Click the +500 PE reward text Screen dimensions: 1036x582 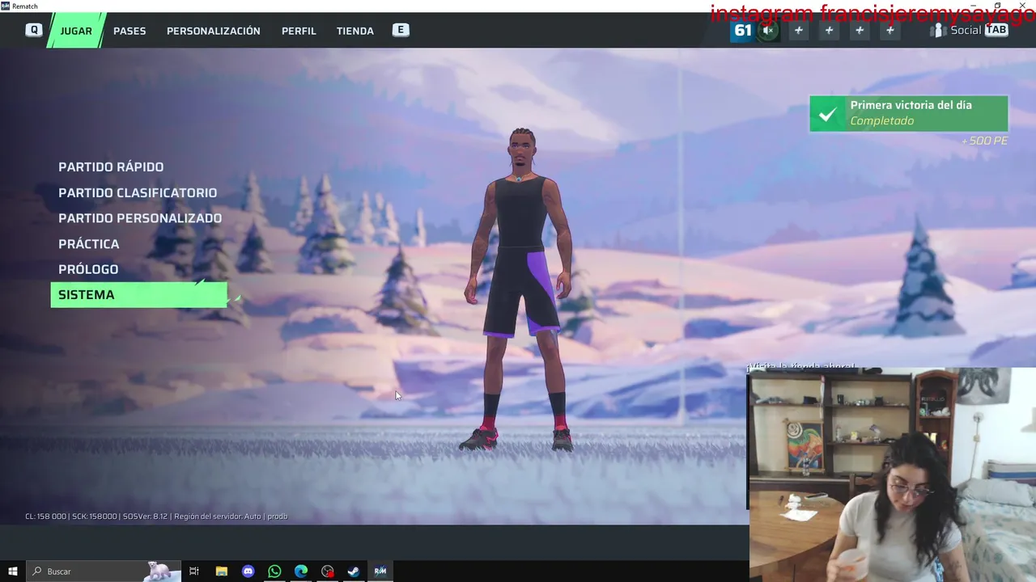point(984,141)
